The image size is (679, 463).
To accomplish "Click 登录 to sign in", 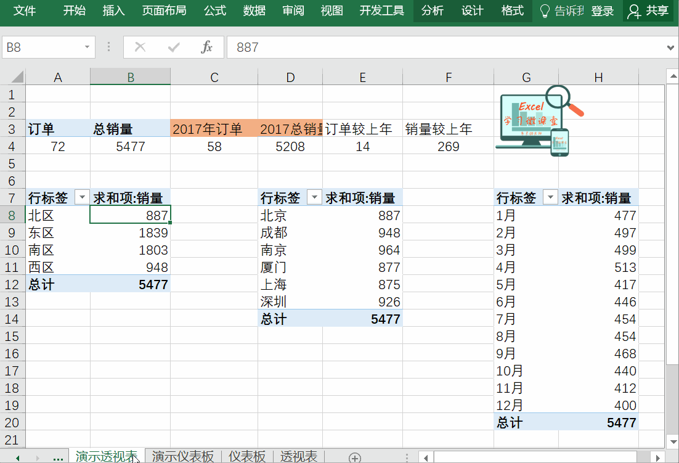I will tap(602, 11).
